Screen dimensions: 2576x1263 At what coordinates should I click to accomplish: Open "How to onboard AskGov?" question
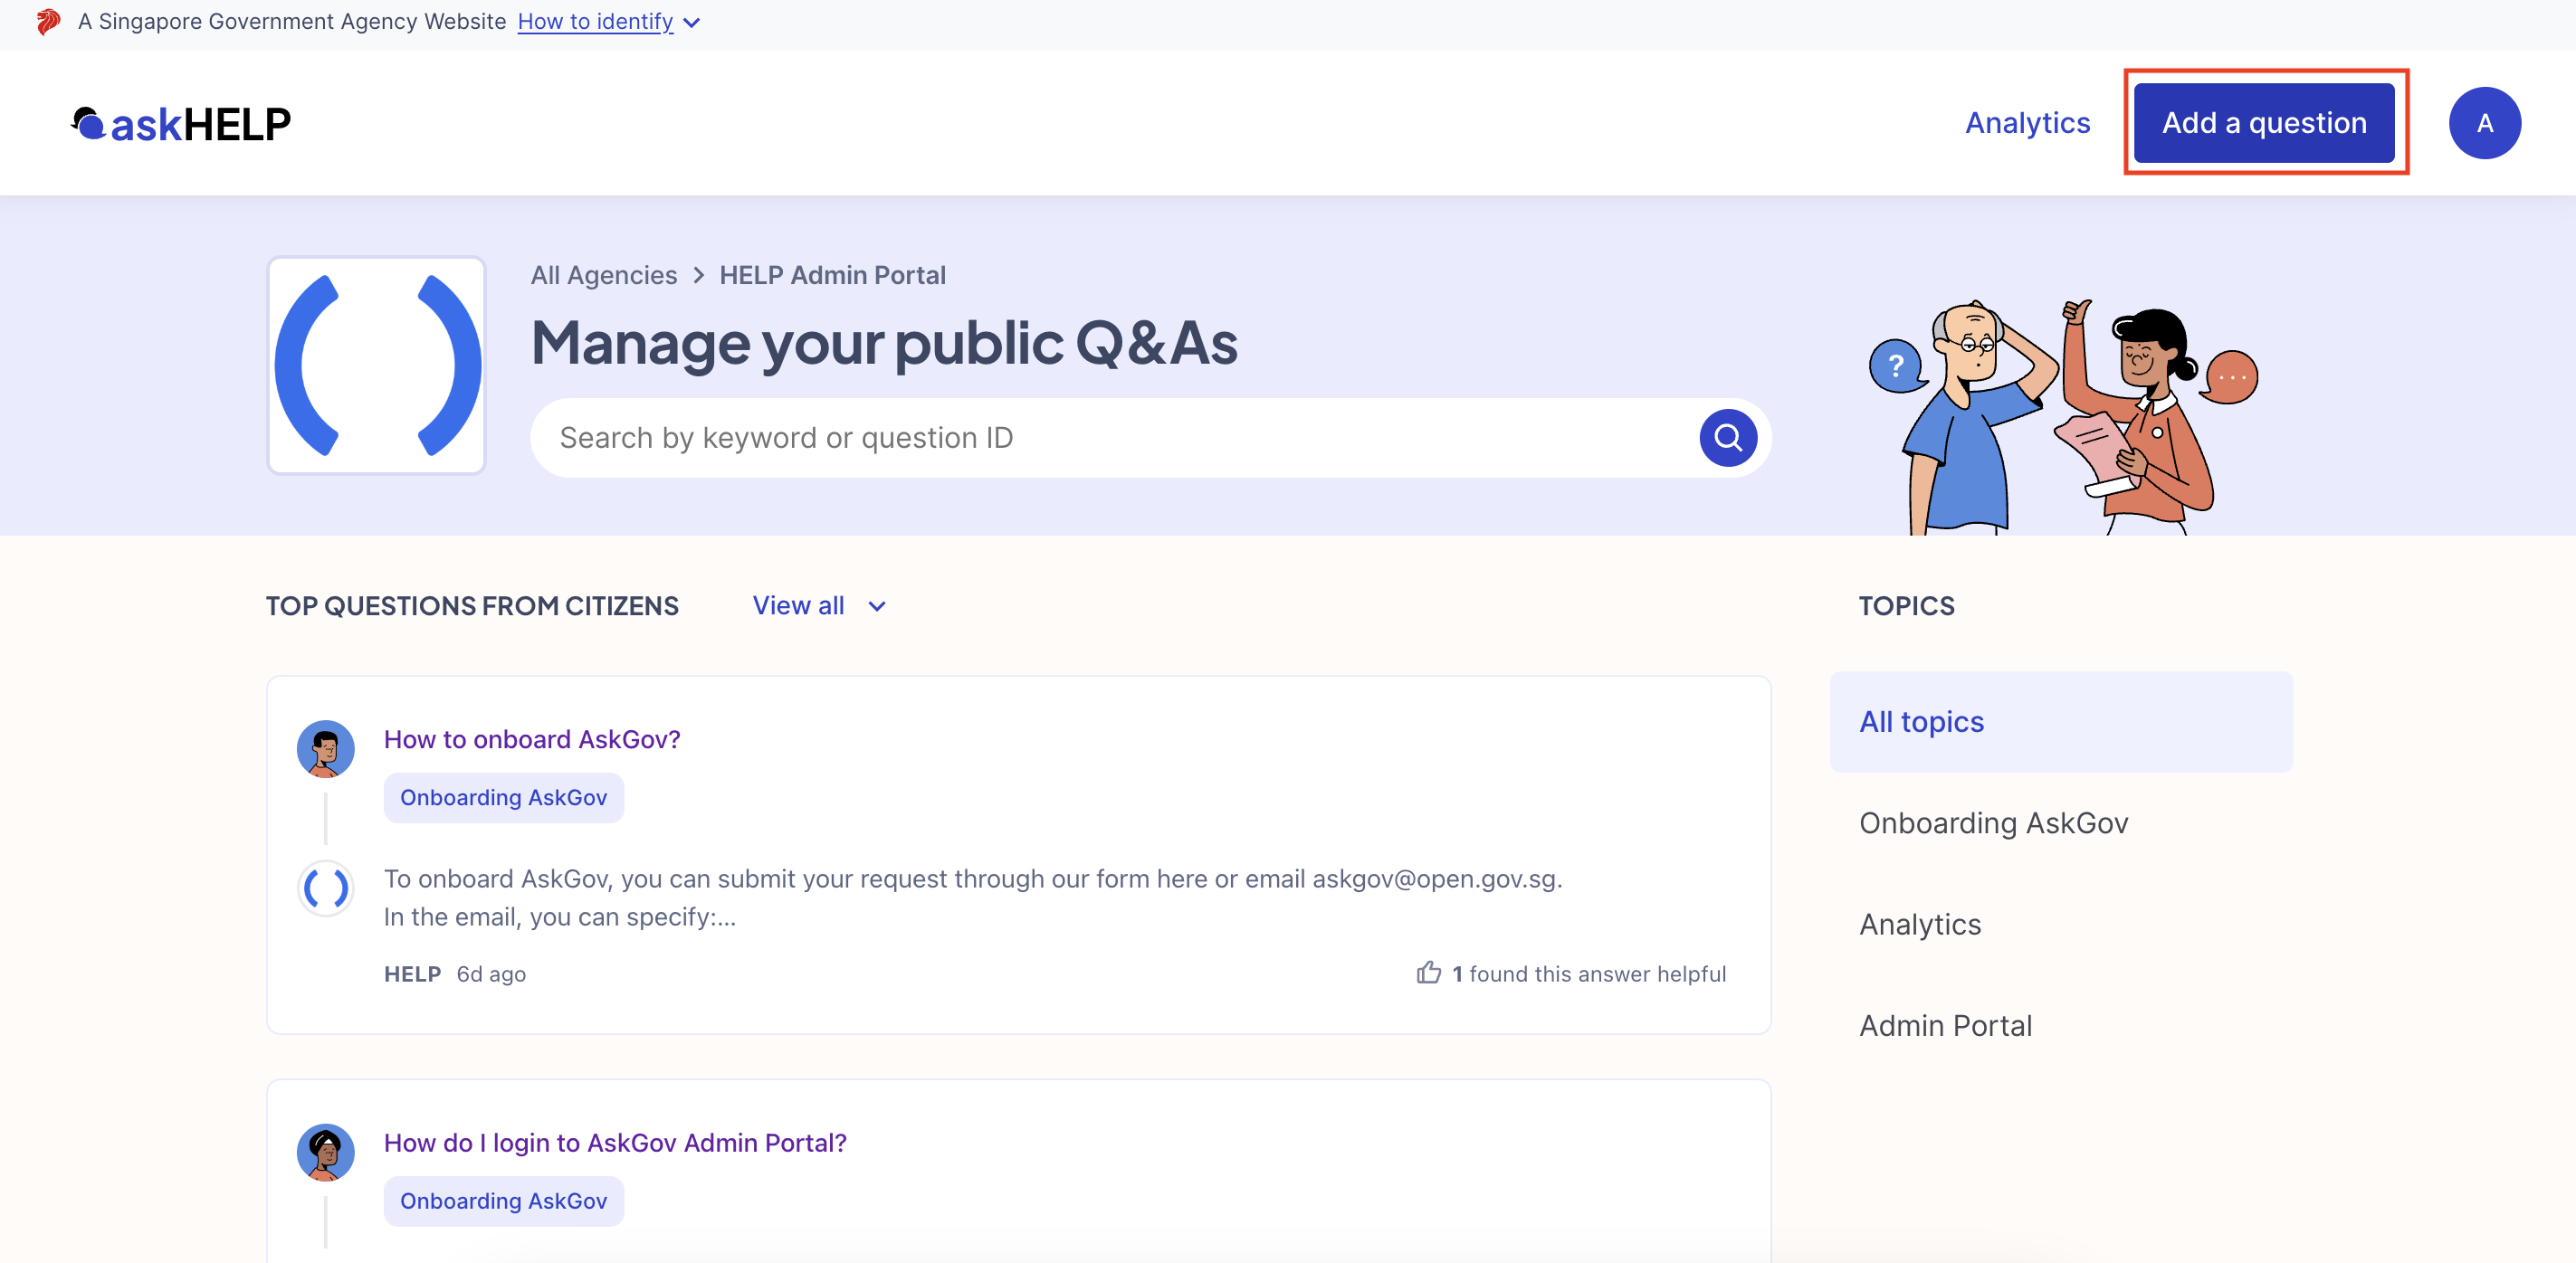[x=531, y=739]
